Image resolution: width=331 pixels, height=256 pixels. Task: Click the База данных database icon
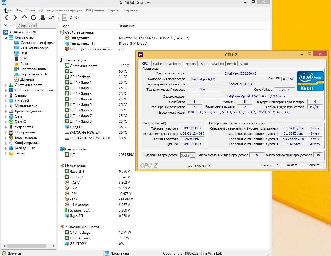[x=11, y=148]
